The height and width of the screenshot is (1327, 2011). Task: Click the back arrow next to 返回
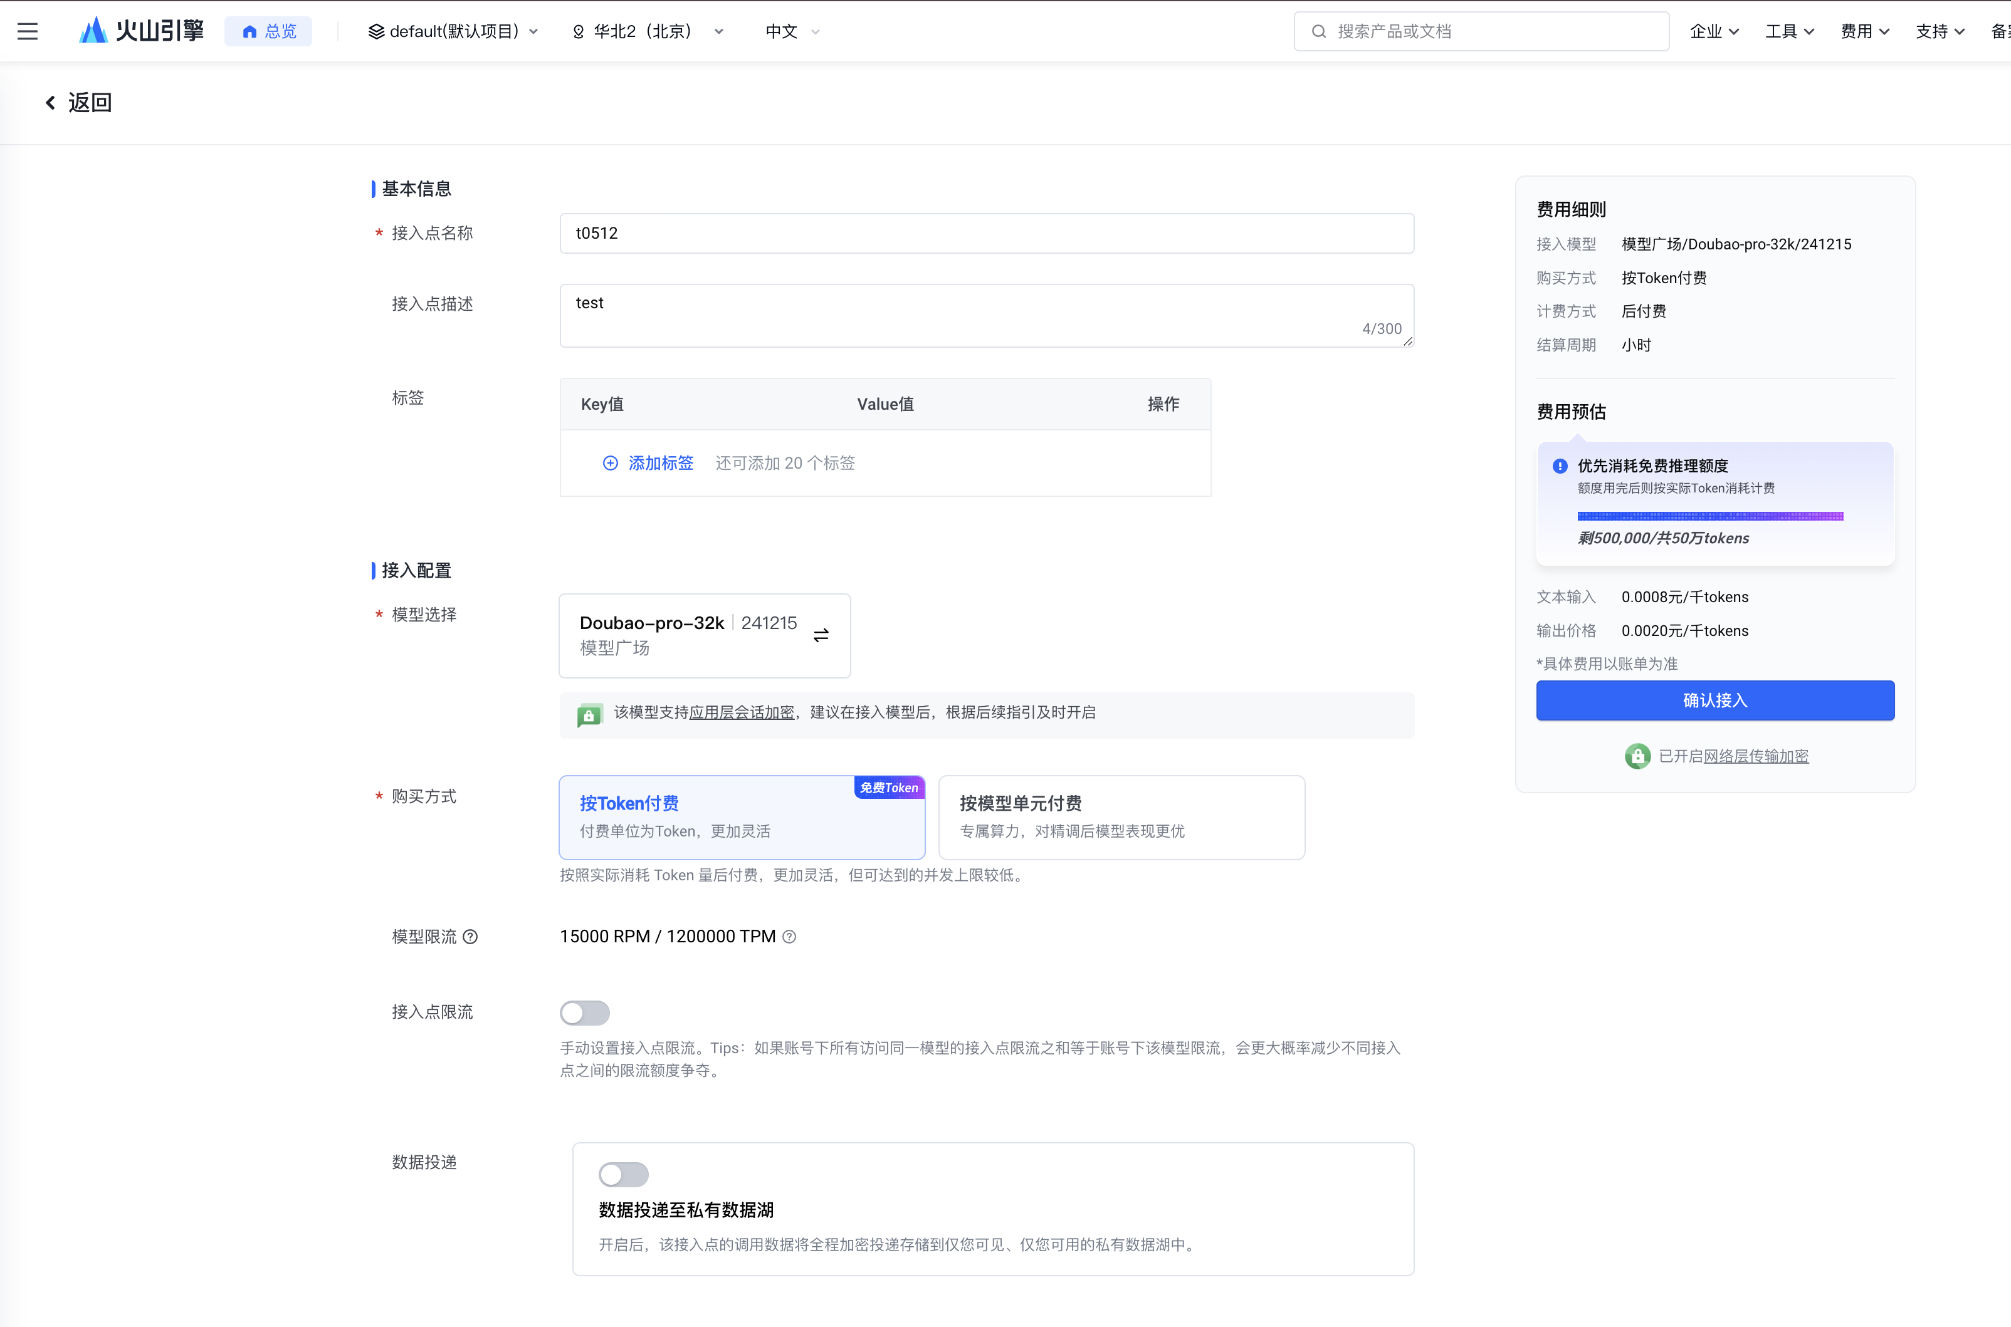[50, 102]
